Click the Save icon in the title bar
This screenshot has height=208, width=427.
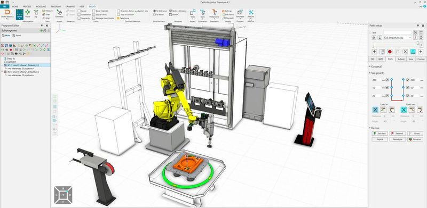[7, 2]
